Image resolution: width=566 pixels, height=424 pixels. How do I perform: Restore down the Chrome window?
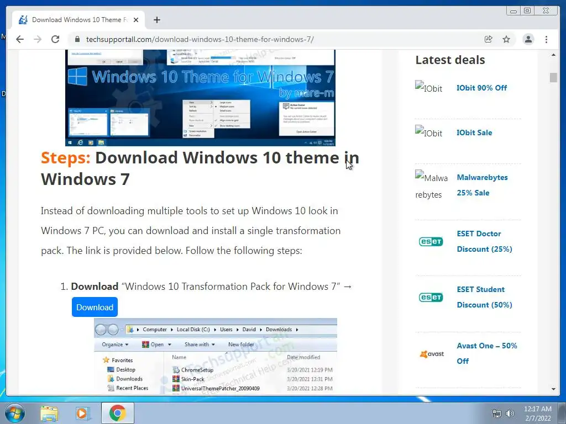tap(527, 11)
